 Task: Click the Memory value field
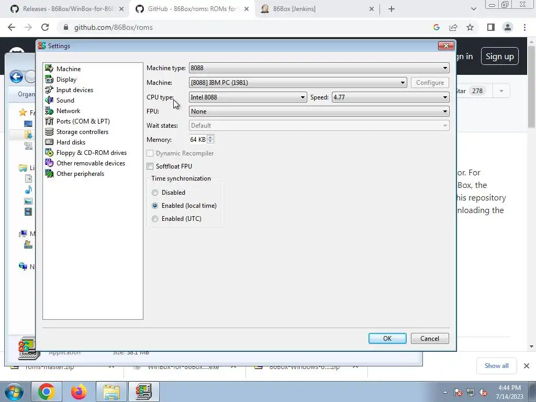pos(198,139)
